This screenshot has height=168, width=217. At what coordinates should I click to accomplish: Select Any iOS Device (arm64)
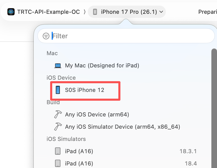97,114
